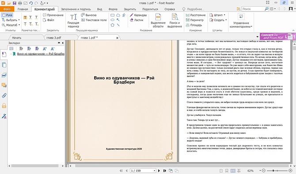Select the rectangle drawing shape
The image size is (296, 174).
coord(113,15)
